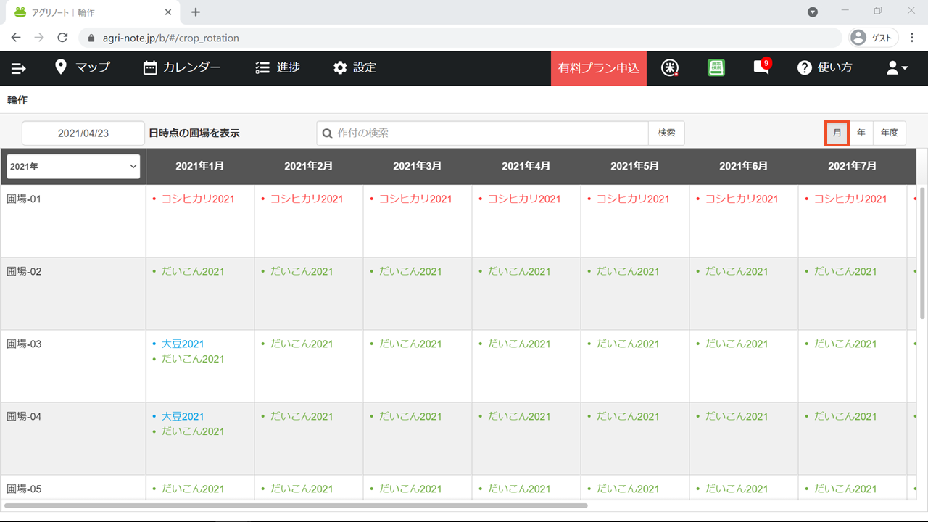This screenshot has height=522, width=928.
Task: Open the sidebar menu arrow icon
Action: 18,68
